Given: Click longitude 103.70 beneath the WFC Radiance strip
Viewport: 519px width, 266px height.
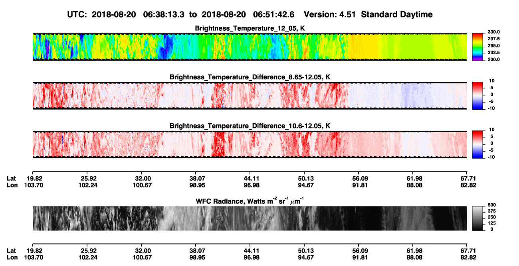Looking at the screenshot, I should 33,257.
